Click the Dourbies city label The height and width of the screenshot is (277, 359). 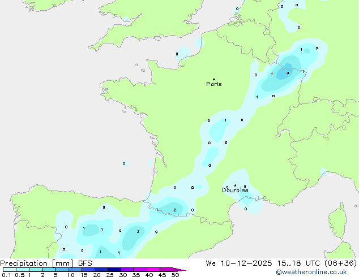pyautogui.click(x=235, y=190)
